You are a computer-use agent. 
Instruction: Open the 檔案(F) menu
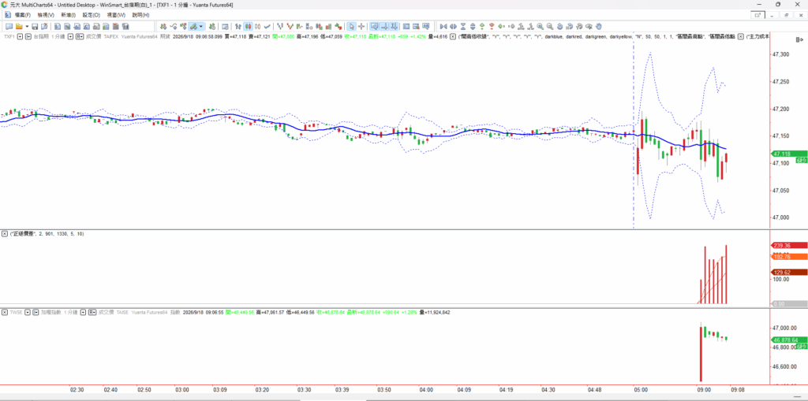[23, 15]
